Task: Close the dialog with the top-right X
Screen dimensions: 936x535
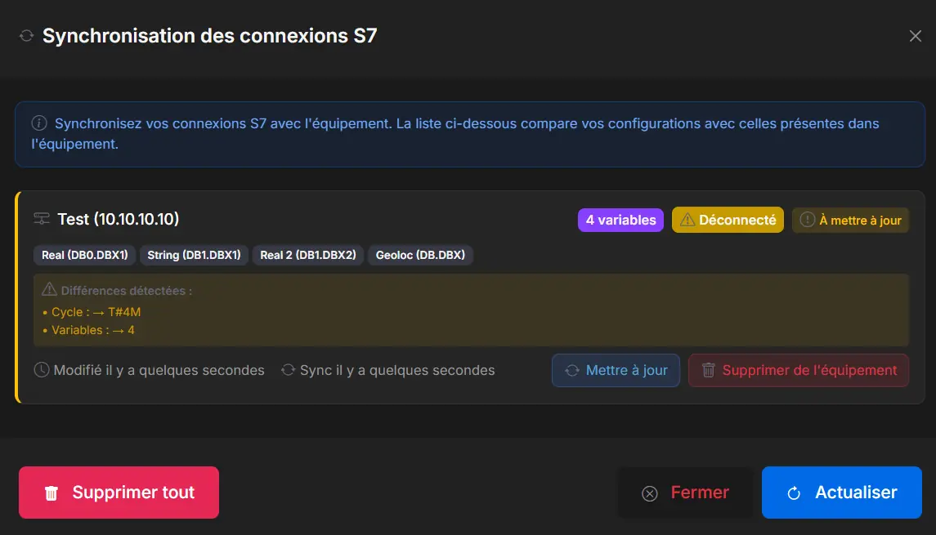Action: click(x=916, y=36)
